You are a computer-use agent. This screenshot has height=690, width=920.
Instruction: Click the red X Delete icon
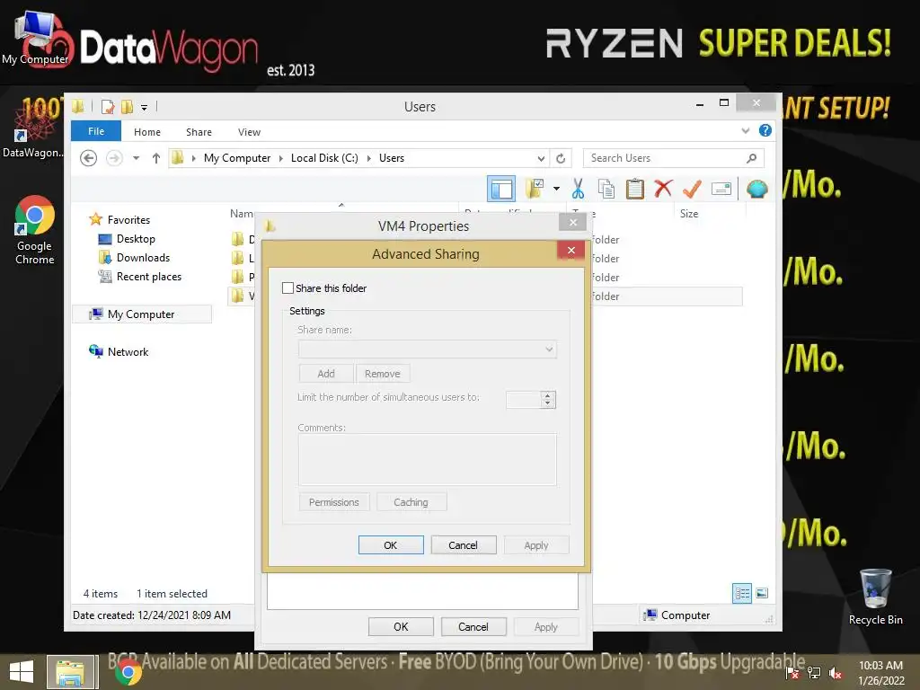[663, 189]
